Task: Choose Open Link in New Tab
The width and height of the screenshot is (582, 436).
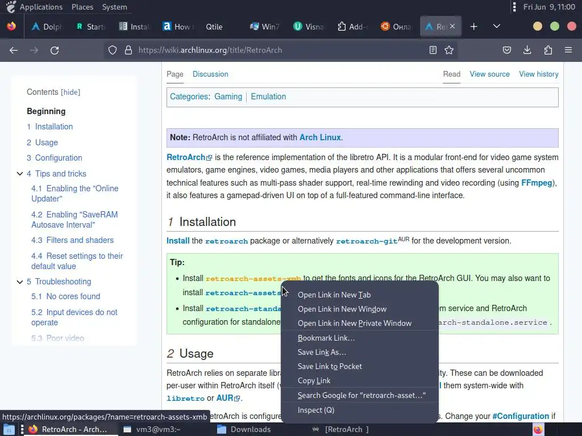Action: coord(360,295)
